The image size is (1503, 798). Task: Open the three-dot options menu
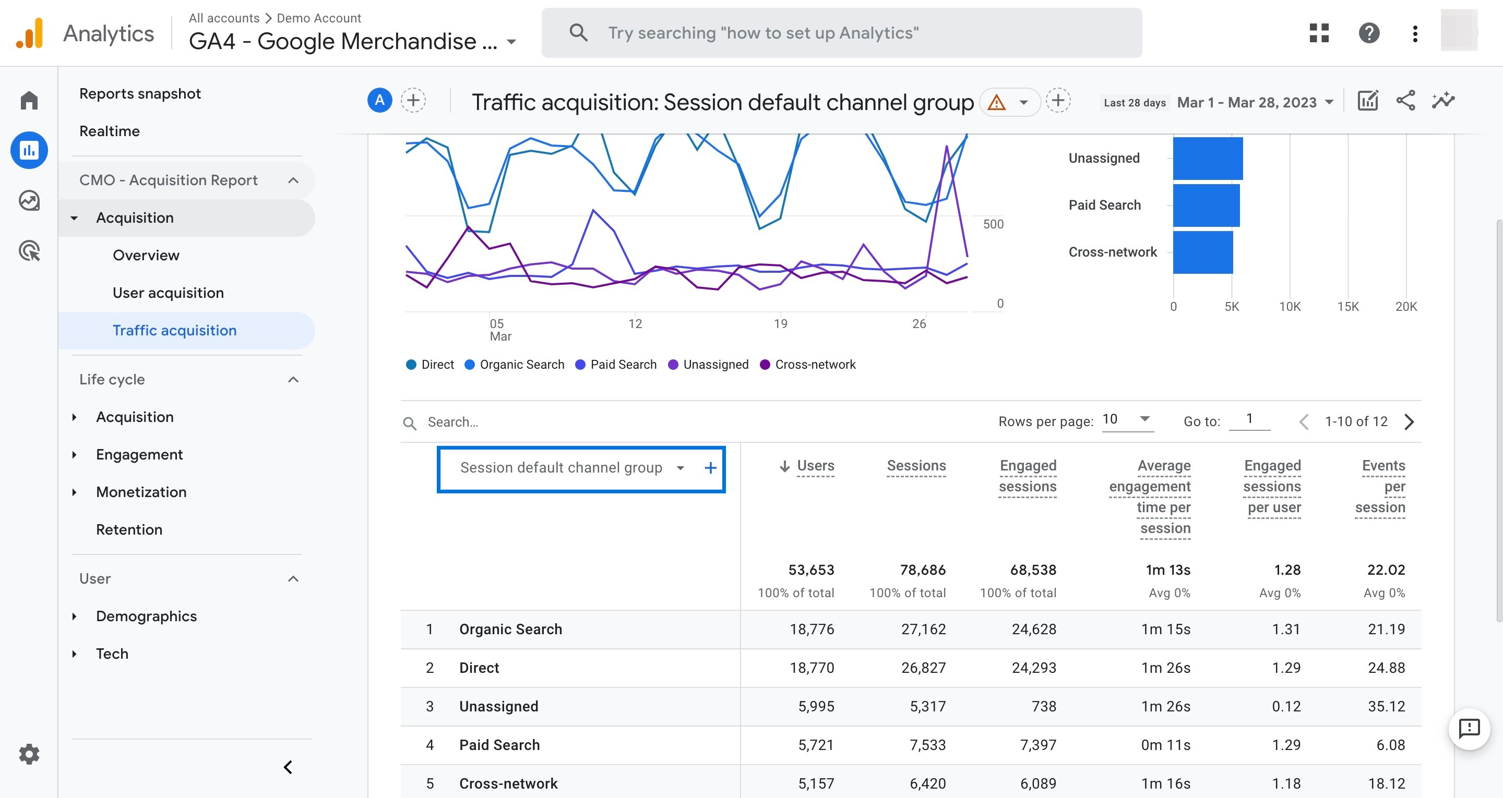coord(1414,33)
